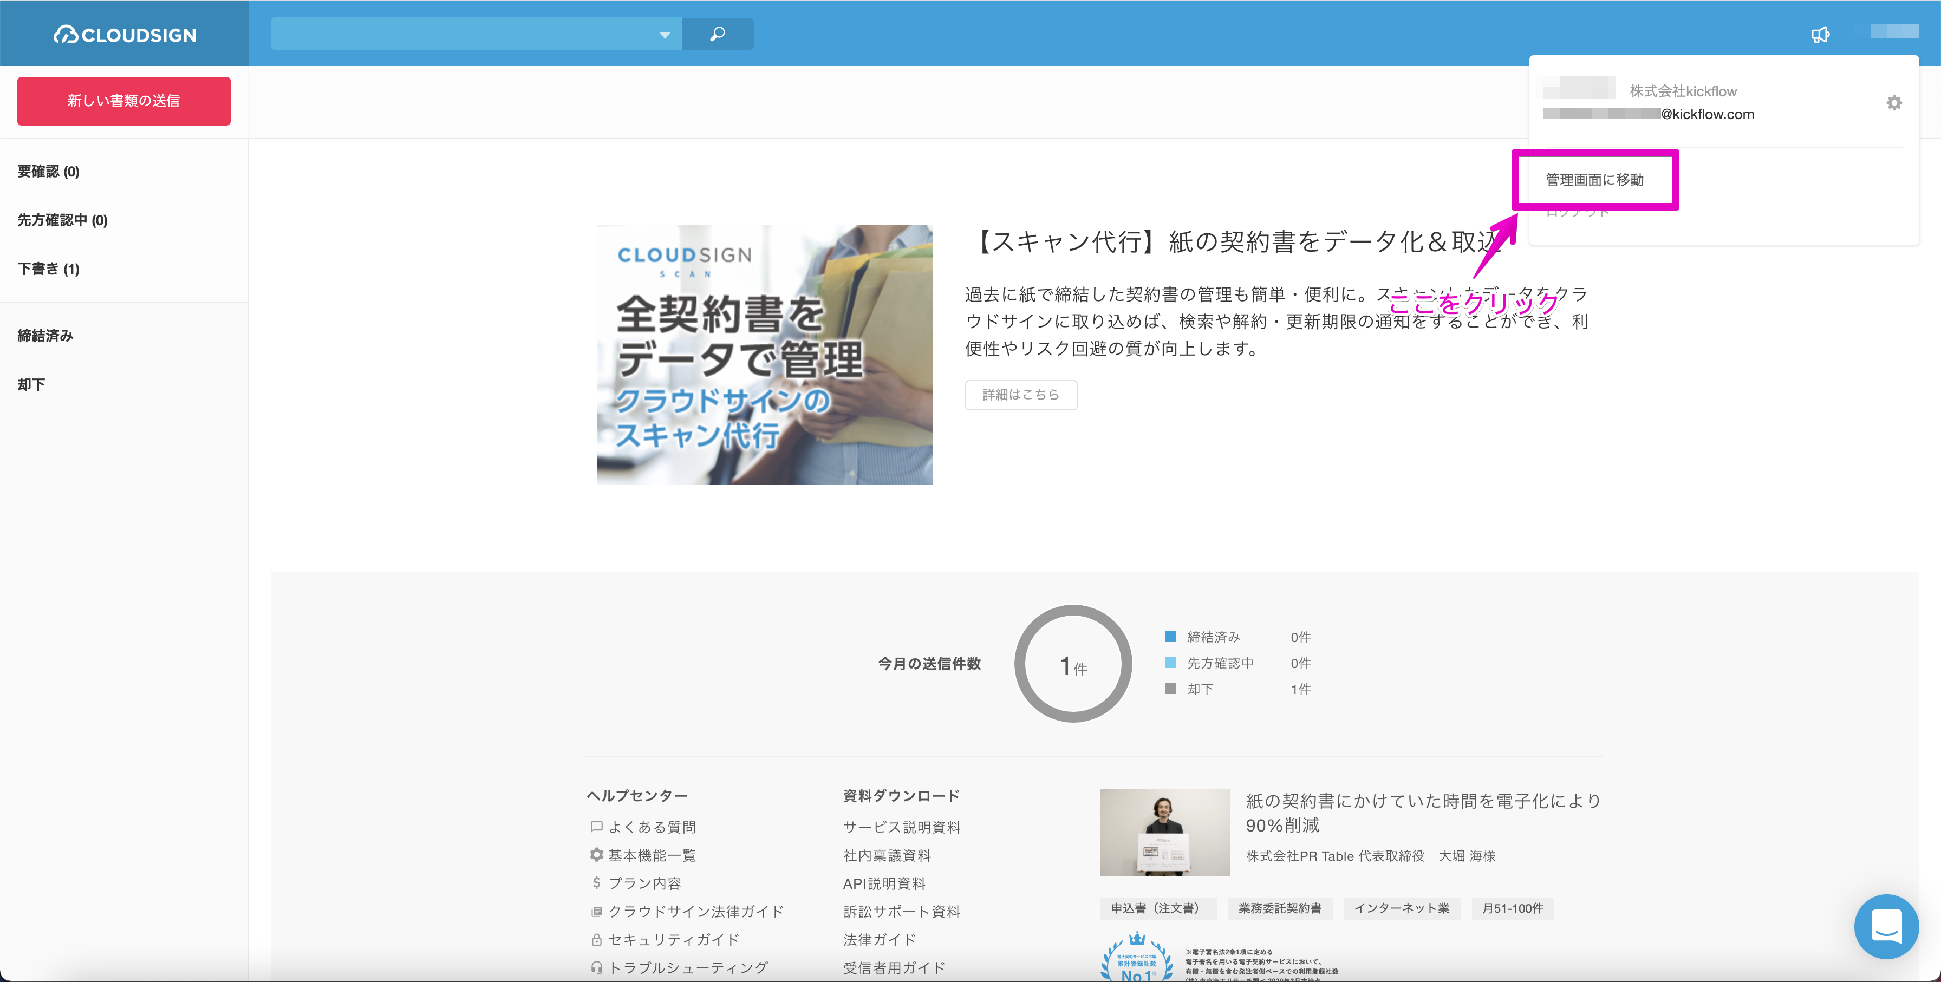This screenshot has height=982, width=1941.
Task: Click the No.1 laurel award badge
Action: coord(1137,957)
